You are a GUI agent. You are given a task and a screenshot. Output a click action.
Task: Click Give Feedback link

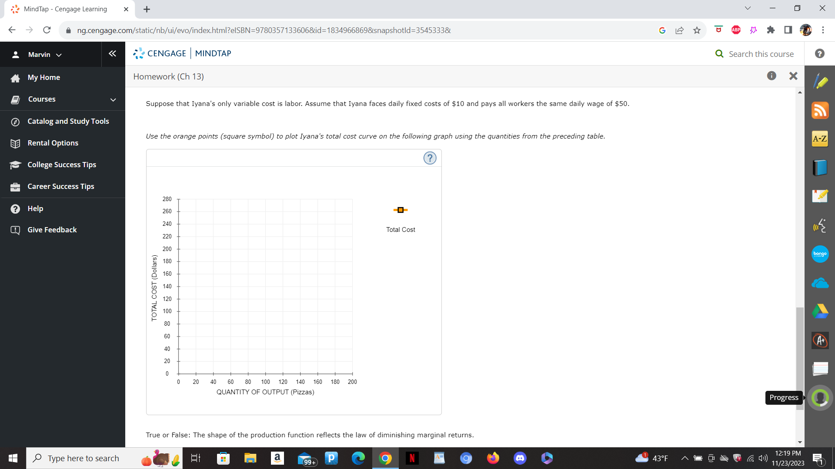[x=52, y=230]
